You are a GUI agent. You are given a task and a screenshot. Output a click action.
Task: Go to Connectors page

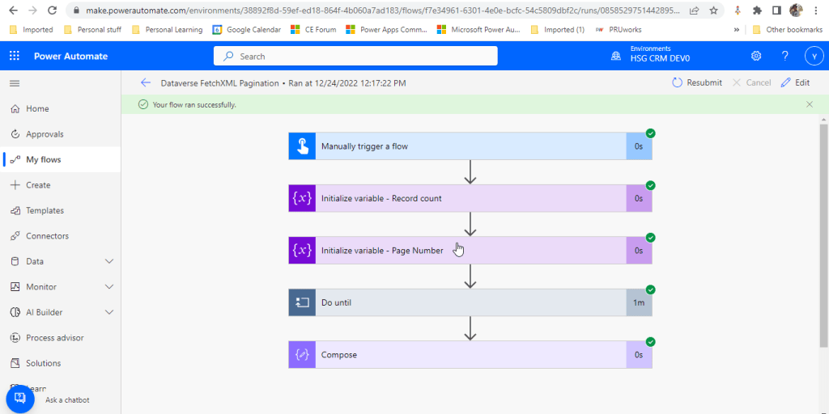tap(47, 236)
